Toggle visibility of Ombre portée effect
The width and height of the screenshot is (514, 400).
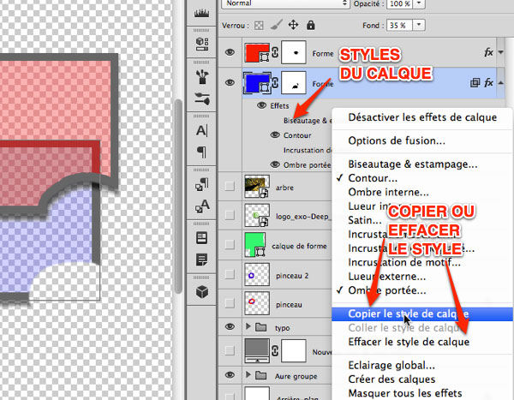275,164
